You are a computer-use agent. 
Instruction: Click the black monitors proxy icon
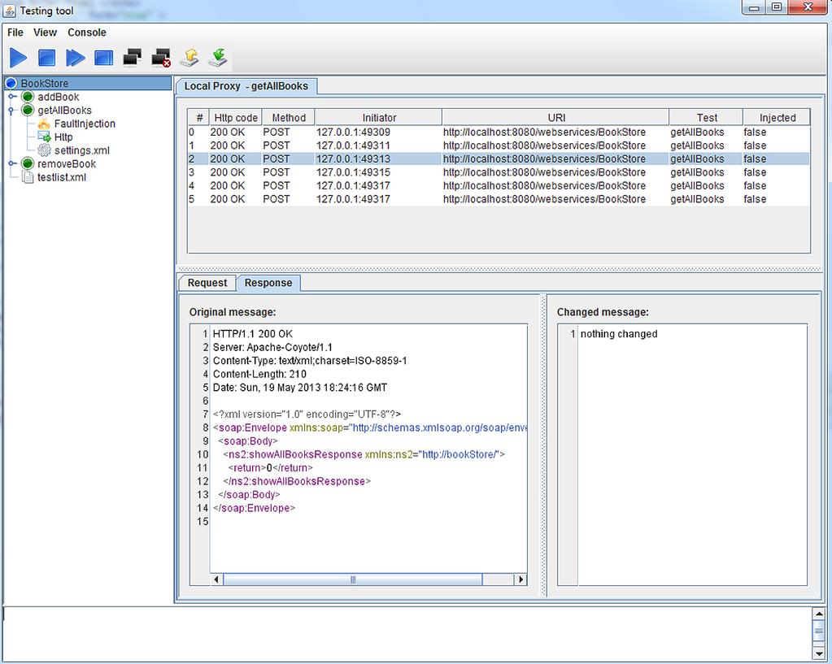[x=132, y=58]
